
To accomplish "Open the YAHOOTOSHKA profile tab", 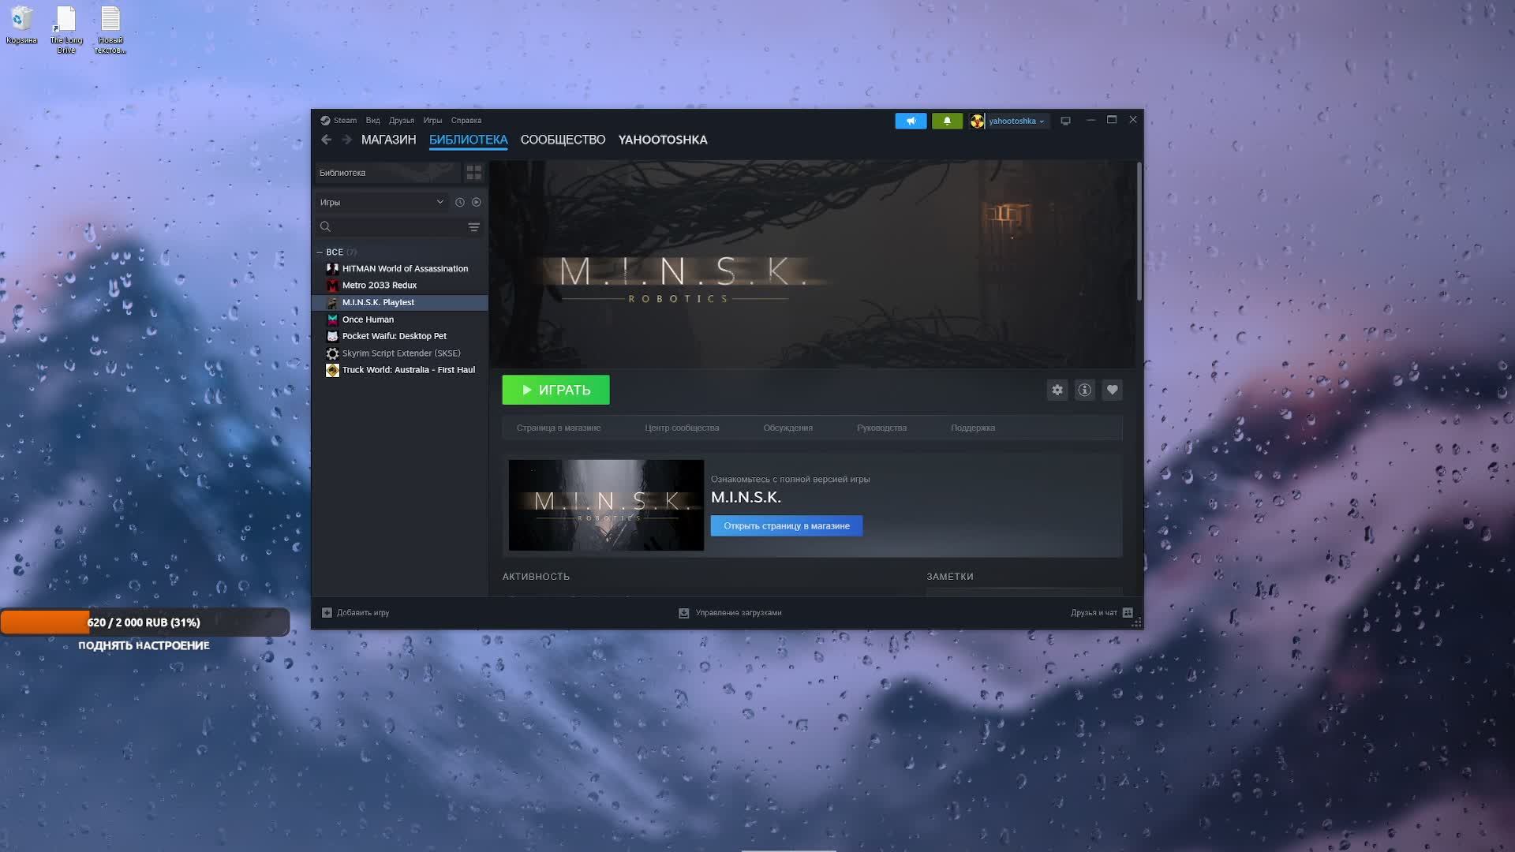I will tap(663, 140).
